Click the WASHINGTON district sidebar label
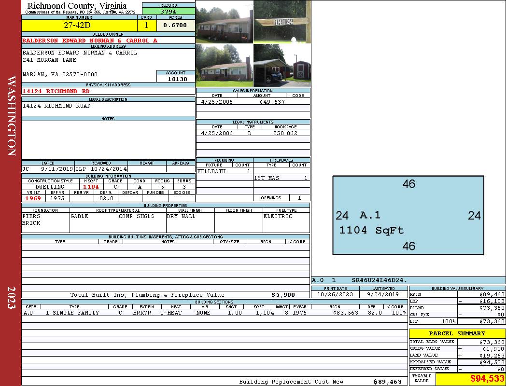This screenshot has width=507, height=386. [11, 116]
